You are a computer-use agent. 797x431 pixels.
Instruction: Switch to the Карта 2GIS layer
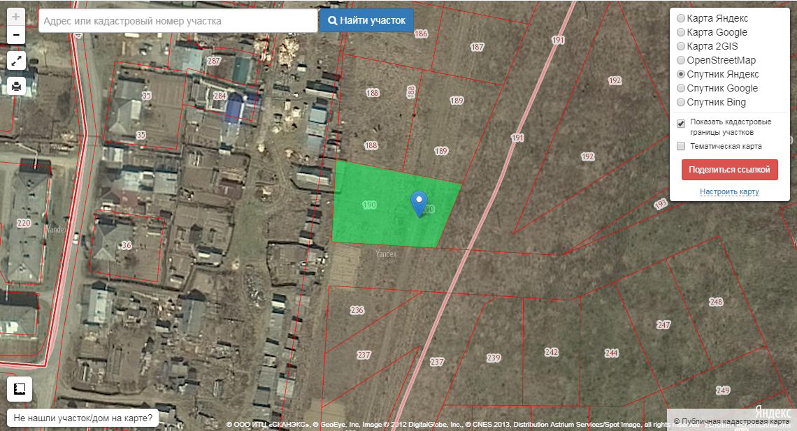[681, 46]
